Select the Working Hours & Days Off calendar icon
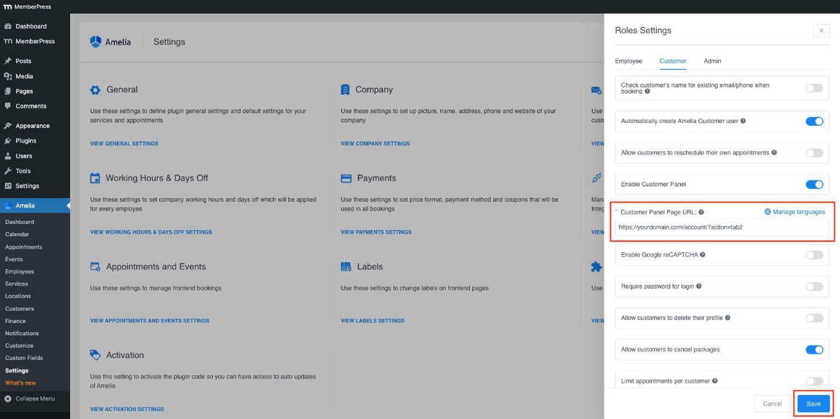The height and width of the screenshot is (419, 840). pyautogui.click(x=95, y=178)
